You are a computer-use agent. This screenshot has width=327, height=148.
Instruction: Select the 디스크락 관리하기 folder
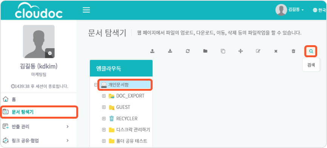pos(129,130)
